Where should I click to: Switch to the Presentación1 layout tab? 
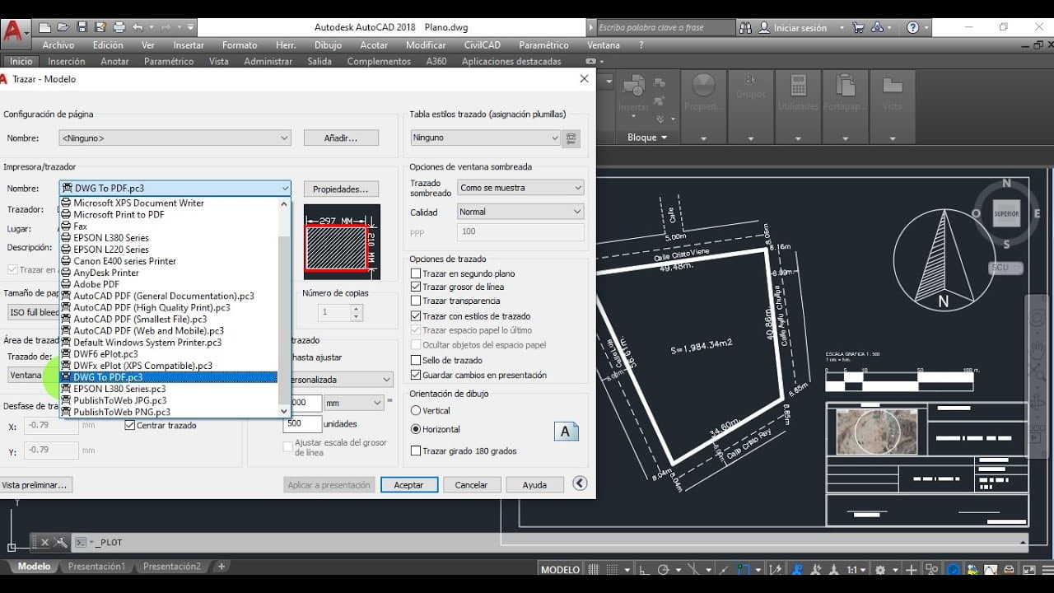[x=96, y=567]
